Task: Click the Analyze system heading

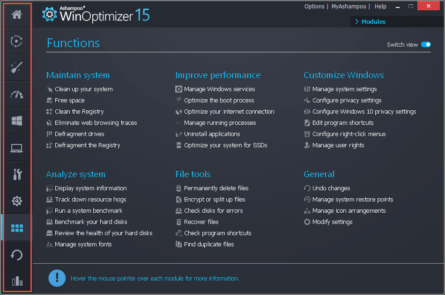Action: click(x=76, y=174)
